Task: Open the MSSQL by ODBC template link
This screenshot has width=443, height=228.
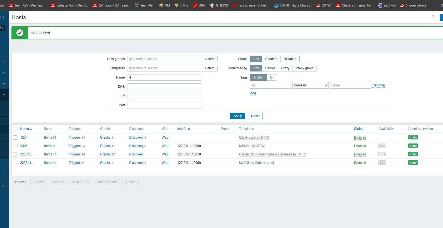Action: click(252, 146)
